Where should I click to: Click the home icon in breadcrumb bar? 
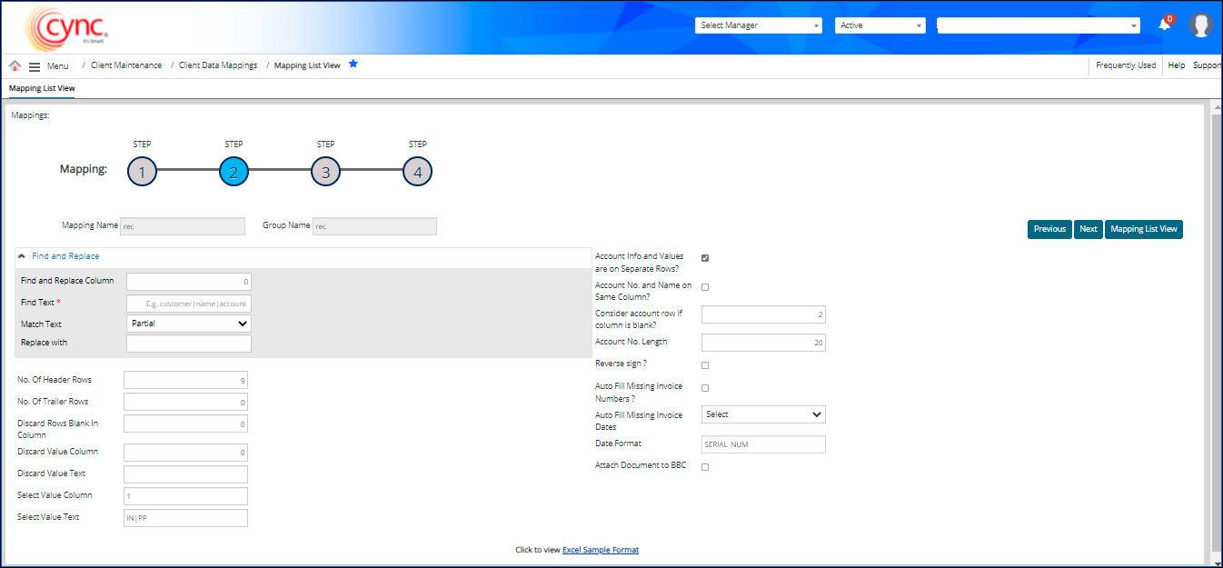[x=15, y=65]
